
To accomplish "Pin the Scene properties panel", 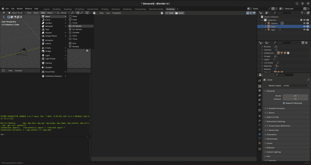I will (308, 80).
